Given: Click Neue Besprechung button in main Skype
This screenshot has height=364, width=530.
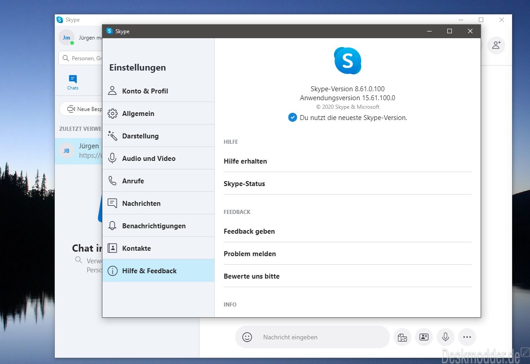Looking at the screenshot, I should [x=81, y=109].
